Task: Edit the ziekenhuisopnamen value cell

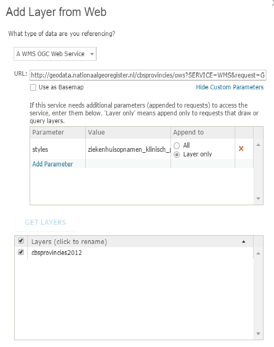Action: tap(128, 149)
